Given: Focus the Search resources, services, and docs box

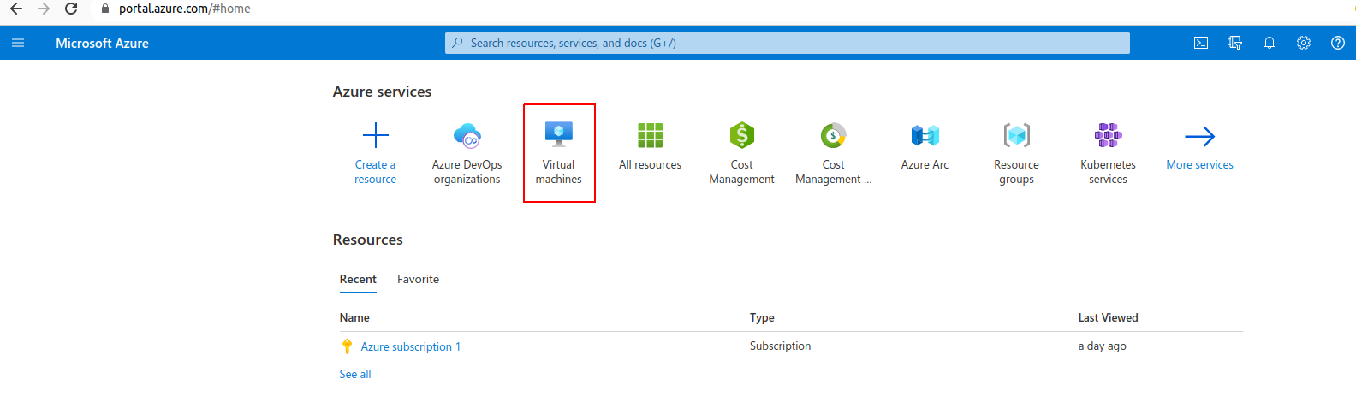Looking at the screenshot, I should pyautogui.click(x=788, y=43).
